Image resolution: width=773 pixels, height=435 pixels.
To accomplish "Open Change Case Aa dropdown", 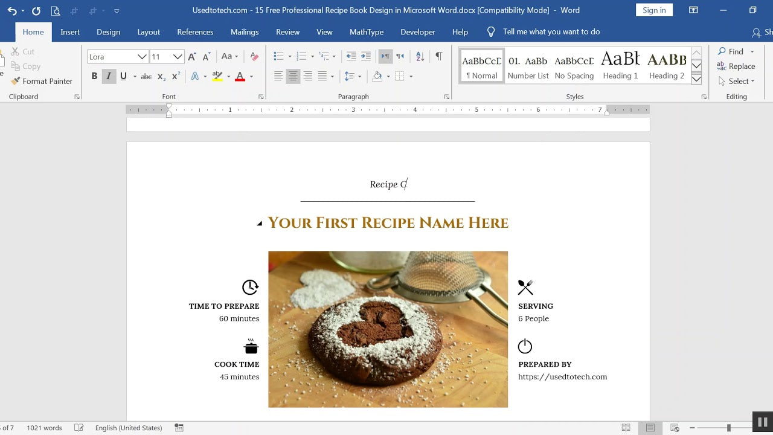I will [229, 57].
